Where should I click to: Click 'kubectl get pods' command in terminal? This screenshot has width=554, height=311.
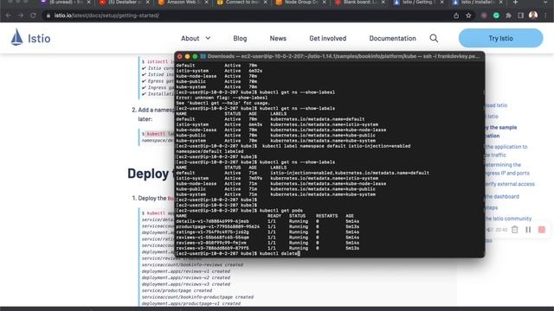coord(281,211)
